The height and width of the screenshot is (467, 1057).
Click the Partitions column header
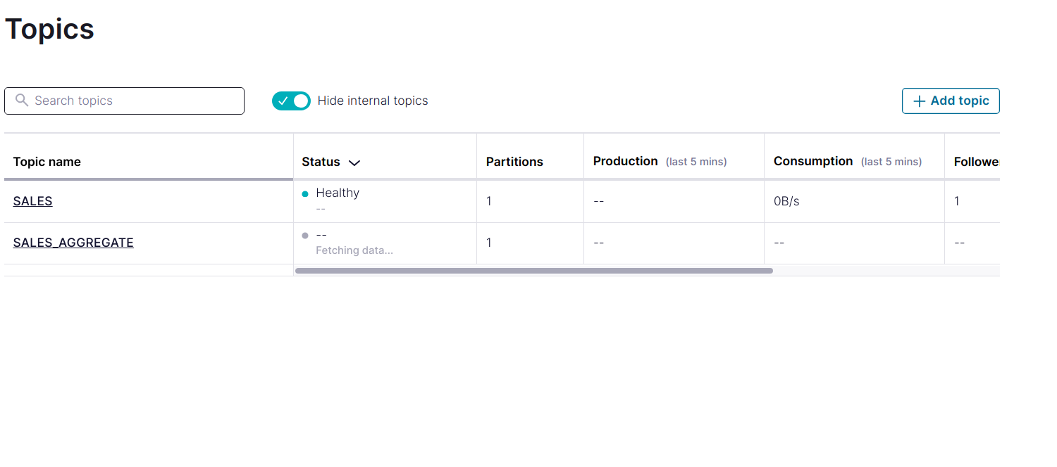514,162
